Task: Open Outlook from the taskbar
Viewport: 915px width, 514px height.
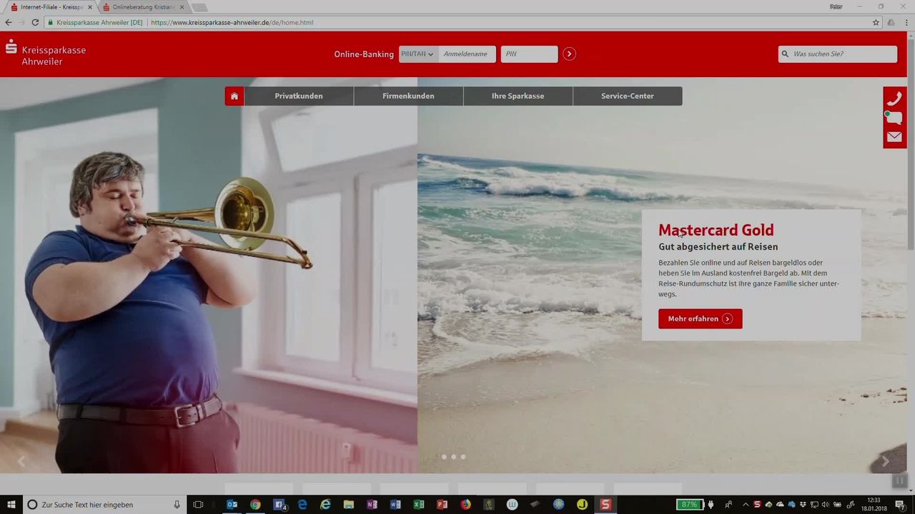Action: pyautogui.click(x=232, y=504)
